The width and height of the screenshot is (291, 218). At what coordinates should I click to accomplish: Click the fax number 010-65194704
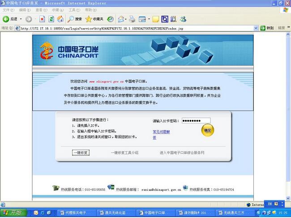[224, 190]
